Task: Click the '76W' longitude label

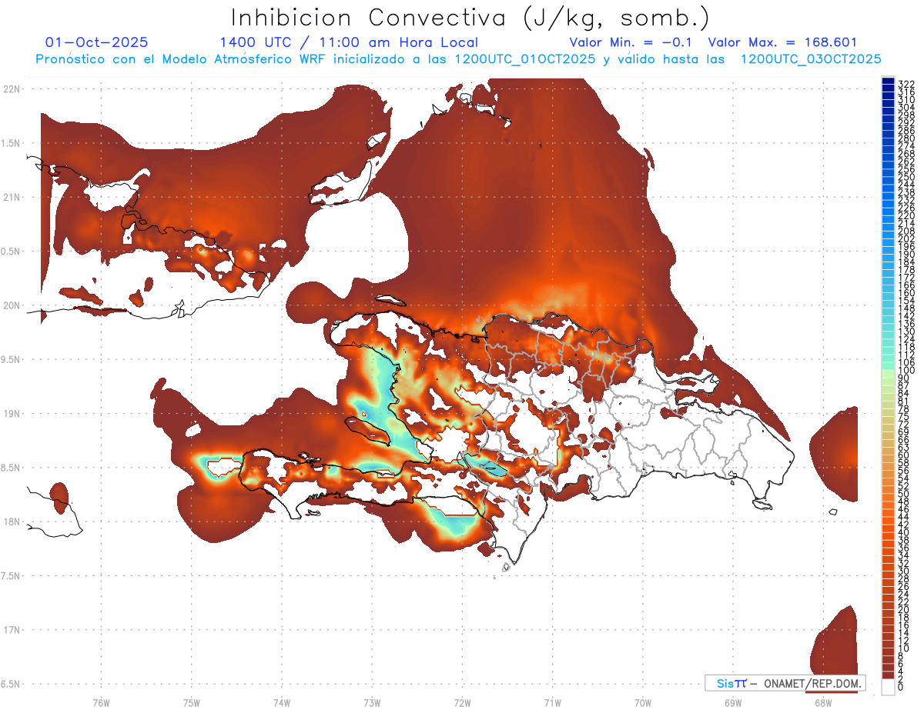Action: (x=101, y=702)
